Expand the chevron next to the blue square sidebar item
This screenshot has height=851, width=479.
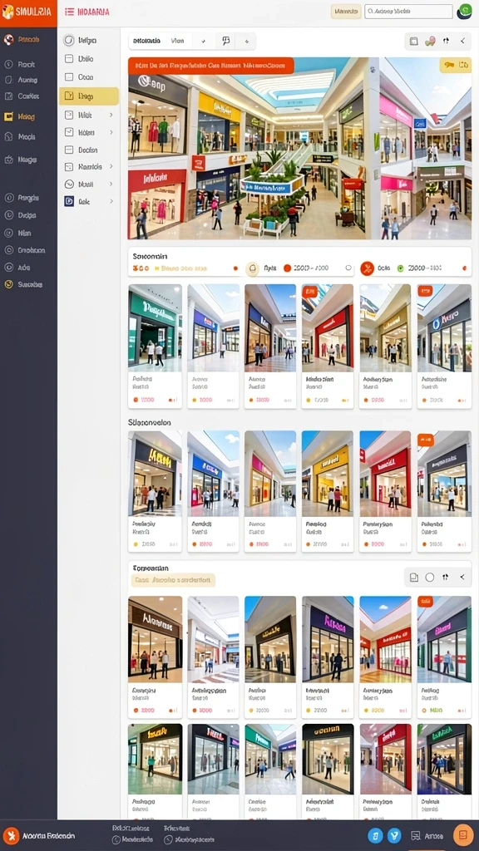(x=111, y=201)
